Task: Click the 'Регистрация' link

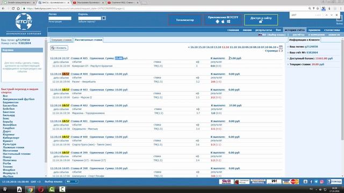Action: pos(55,21)
